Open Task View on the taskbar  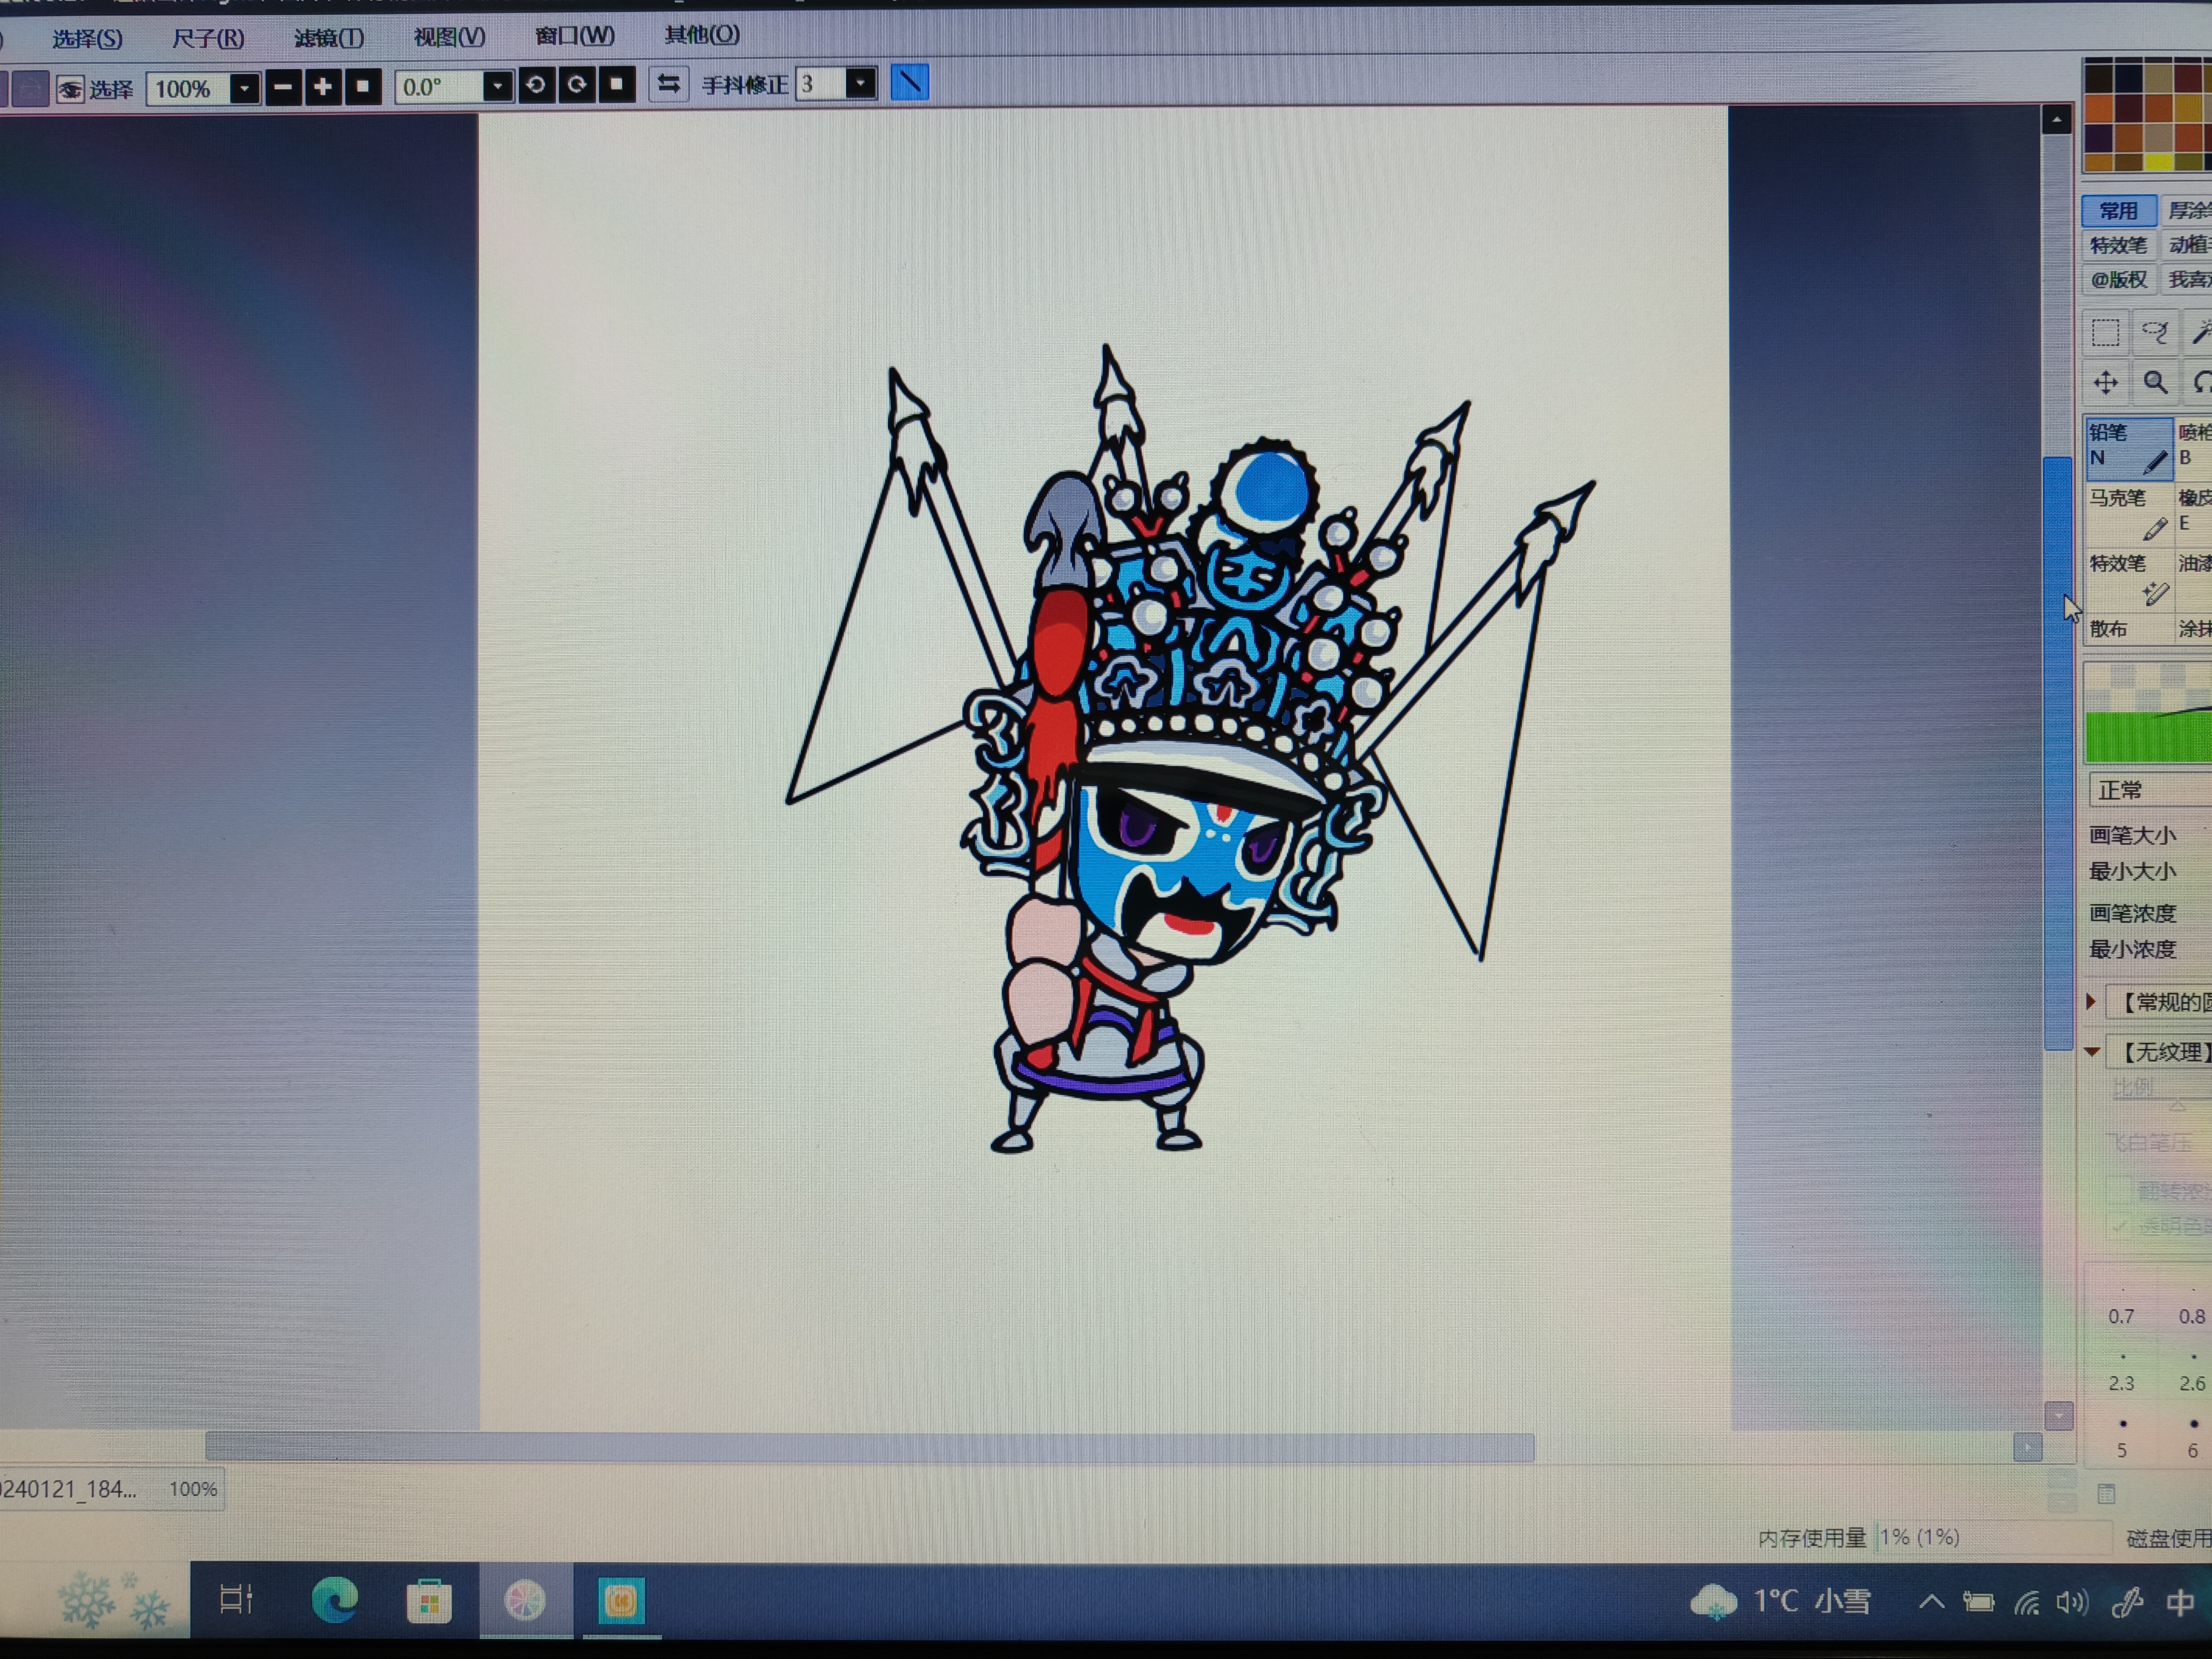[x=237, y=1600]
